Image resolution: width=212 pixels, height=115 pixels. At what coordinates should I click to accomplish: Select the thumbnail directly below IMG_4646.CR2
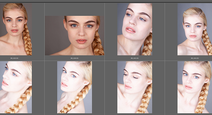pyautogui.click(x=195, y=87)
